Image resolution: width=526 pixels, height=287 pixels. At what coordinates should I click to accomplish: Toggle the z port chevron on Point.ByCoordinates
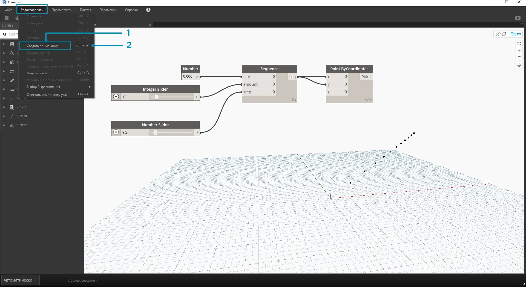(x=346, y=92)
